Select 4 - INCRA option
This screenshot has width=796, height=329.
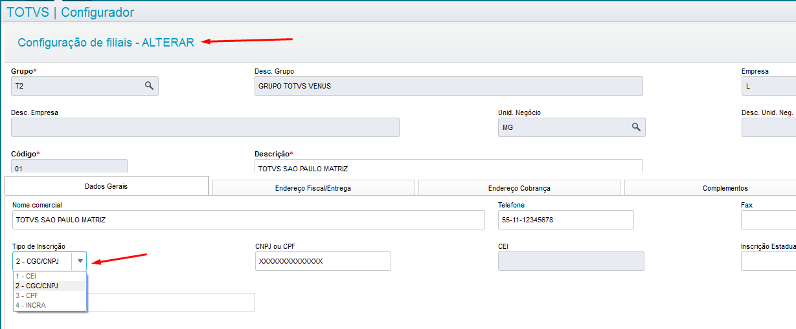point(50,305)
